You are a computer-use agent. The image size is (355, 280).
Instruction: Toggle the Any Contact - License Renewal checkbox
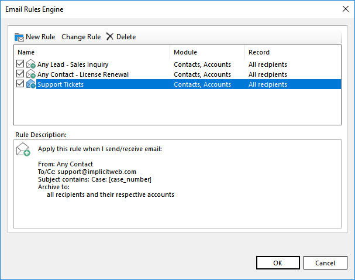pyautogui.click(x=20, y=74)
